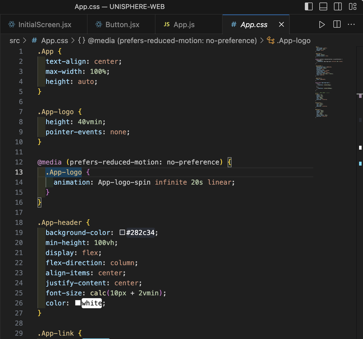The height and width of the screenshot is (339, 363).
Task: Open the src breadcrumb folder
Action: coord(15,41)
